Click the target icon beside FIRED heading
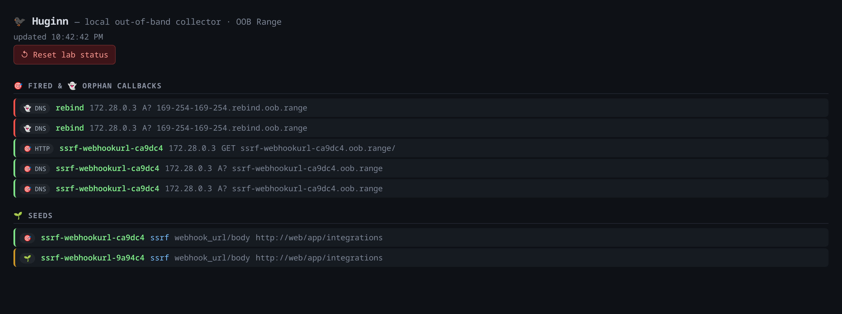Screen dimensions: 842x314 point(18,86)
